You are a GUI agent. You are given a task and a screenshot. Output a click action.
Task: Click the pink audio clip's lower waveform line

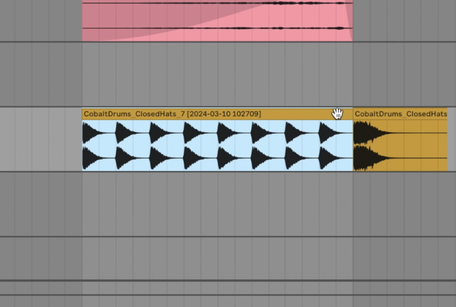[217, 28]
